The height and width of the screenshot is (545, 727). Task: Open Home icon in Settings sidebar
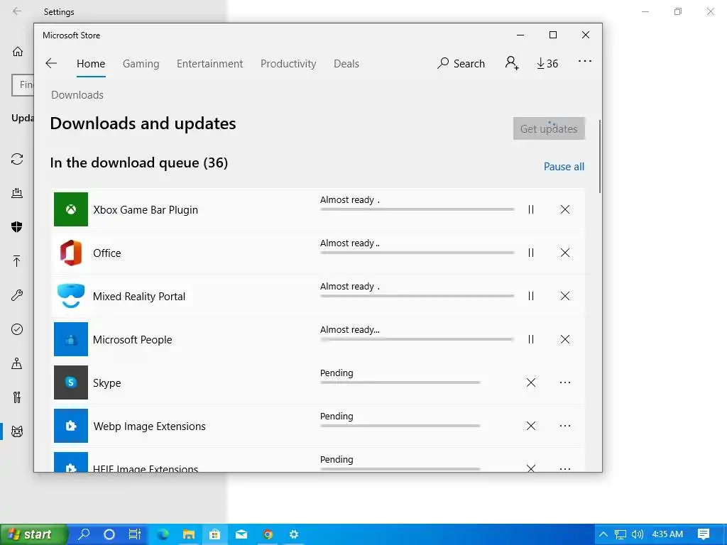[18, 51]
